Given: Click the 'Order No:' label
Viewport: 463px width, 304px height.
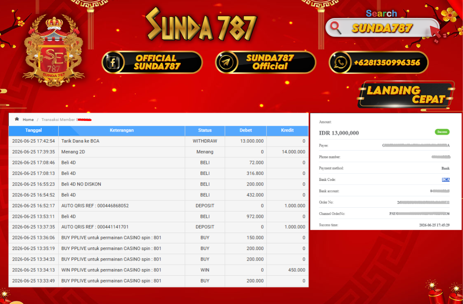Looking at the screenshot, I should click(x=326, y=203).
